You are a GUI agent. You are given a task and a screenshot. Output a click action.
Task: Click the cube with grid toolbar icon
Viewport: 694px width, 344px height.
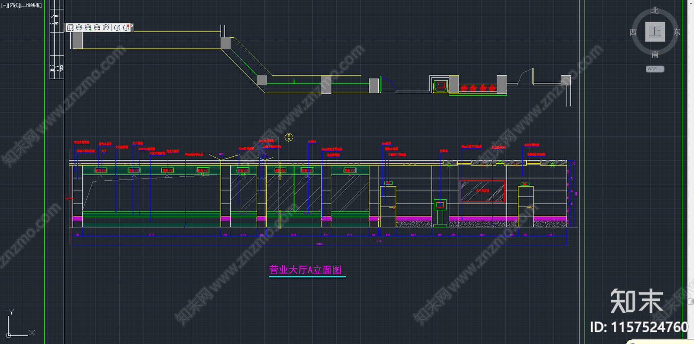pyautogui.click(x=70, y=27)
